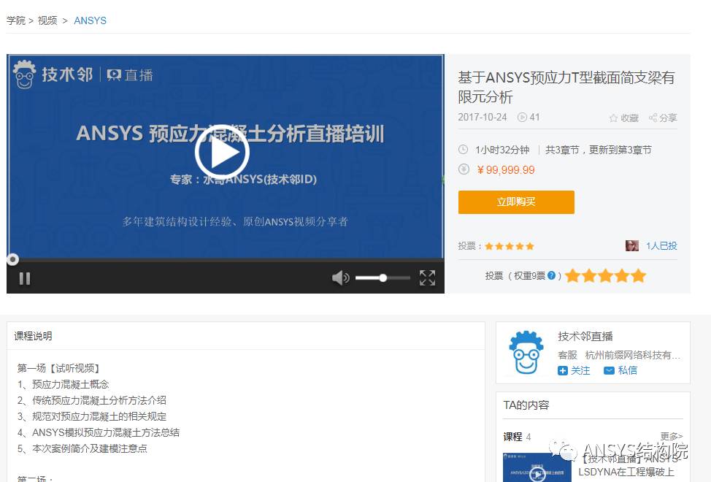Rate five stars in 投票 weighted row
Screen dimensions: 711x482
639,275
